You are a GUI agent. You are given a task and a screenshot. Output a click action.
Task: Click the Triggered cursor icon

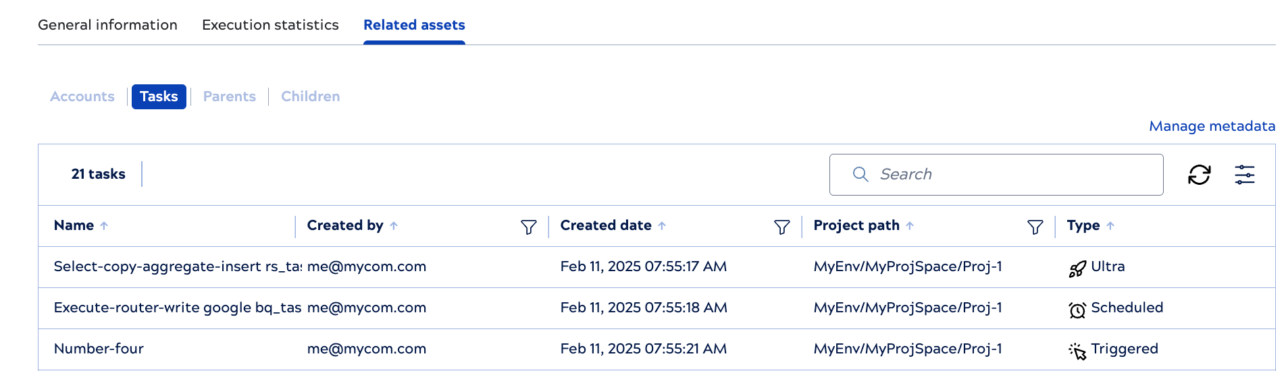tap(1077, 351)
